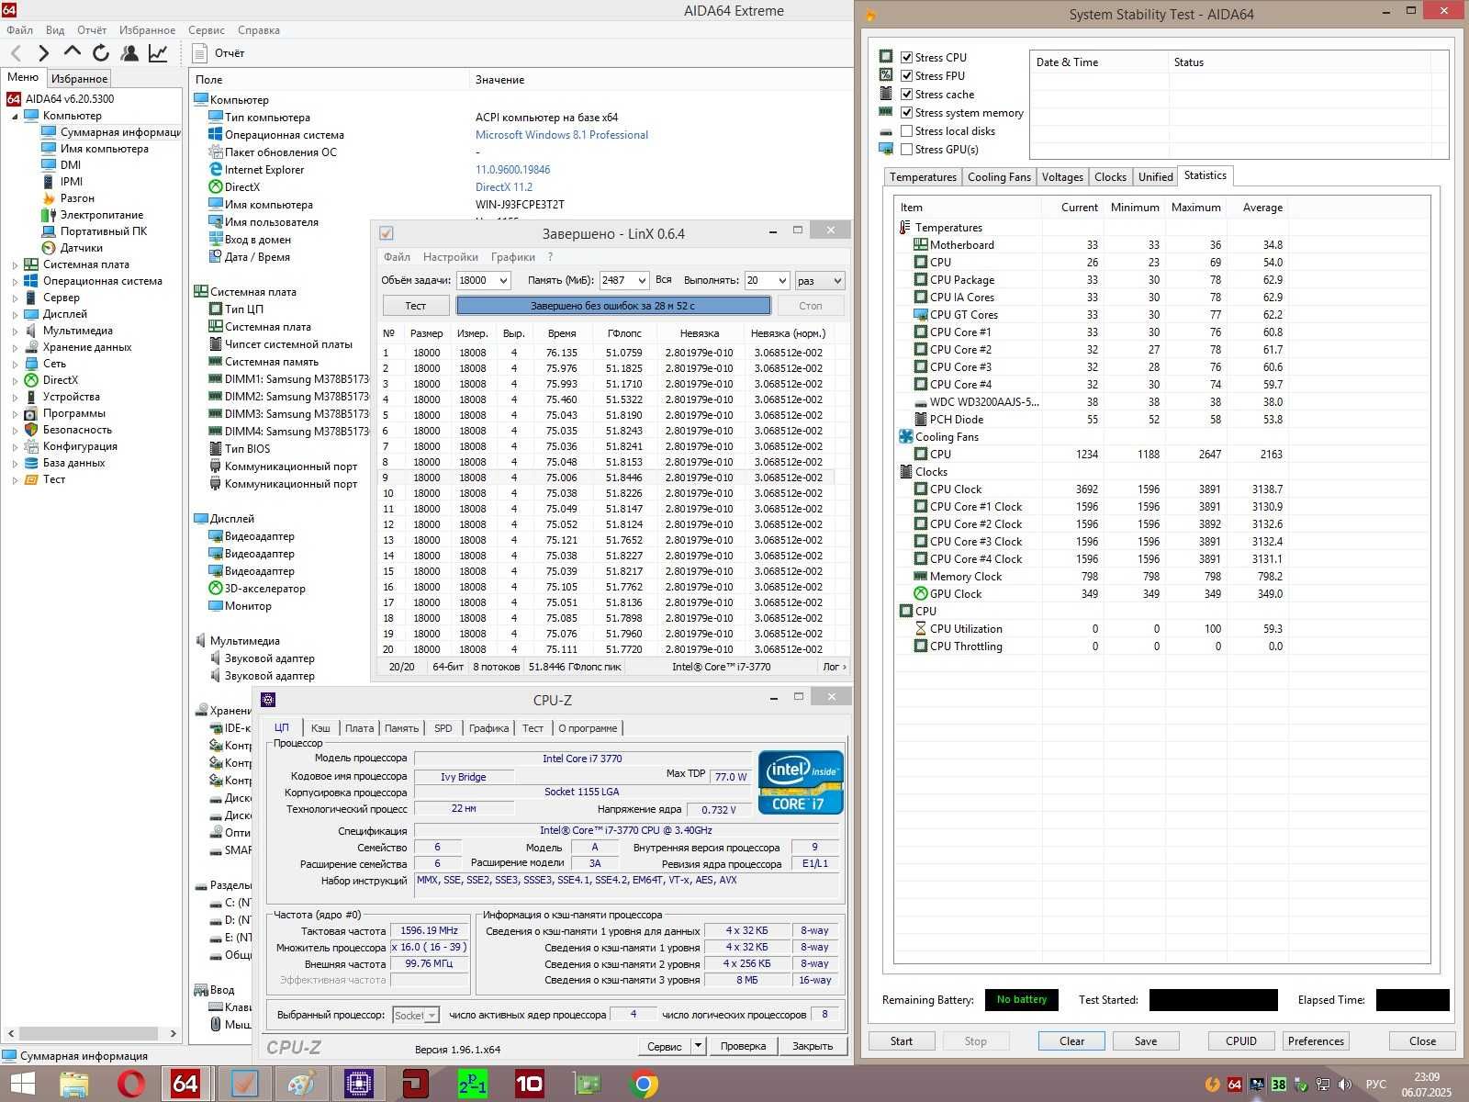Open the Сервис dropdown arrow in CPU-Z

coord(698,1045)
